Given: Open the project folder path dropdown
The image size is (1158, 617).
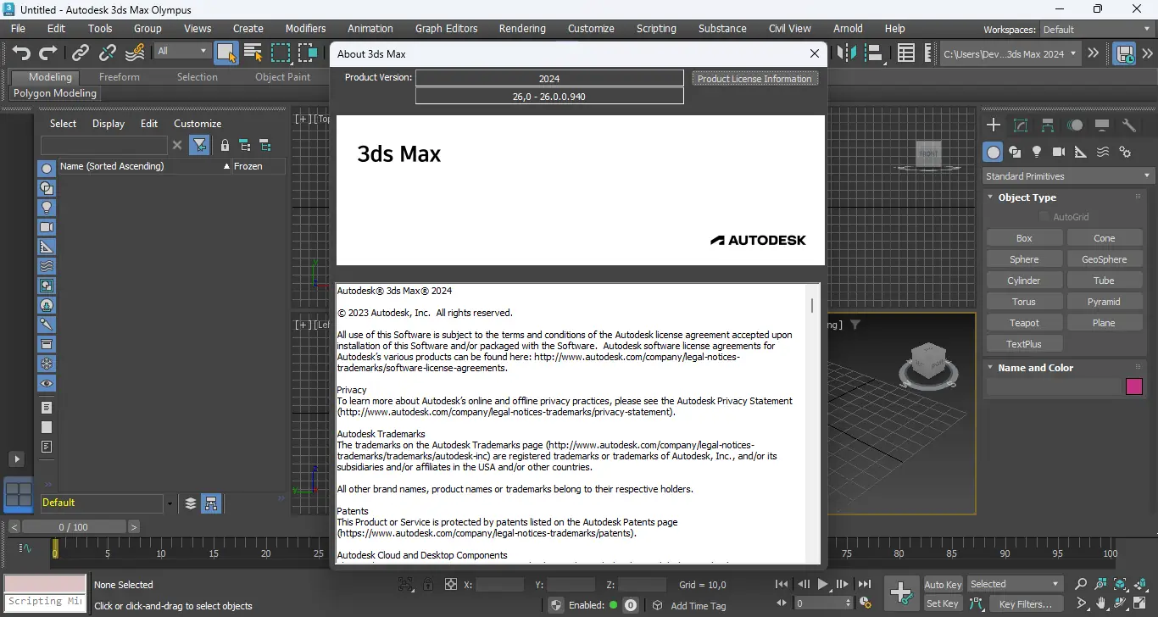Looking at the screenshot, I should click(1010, 53).
